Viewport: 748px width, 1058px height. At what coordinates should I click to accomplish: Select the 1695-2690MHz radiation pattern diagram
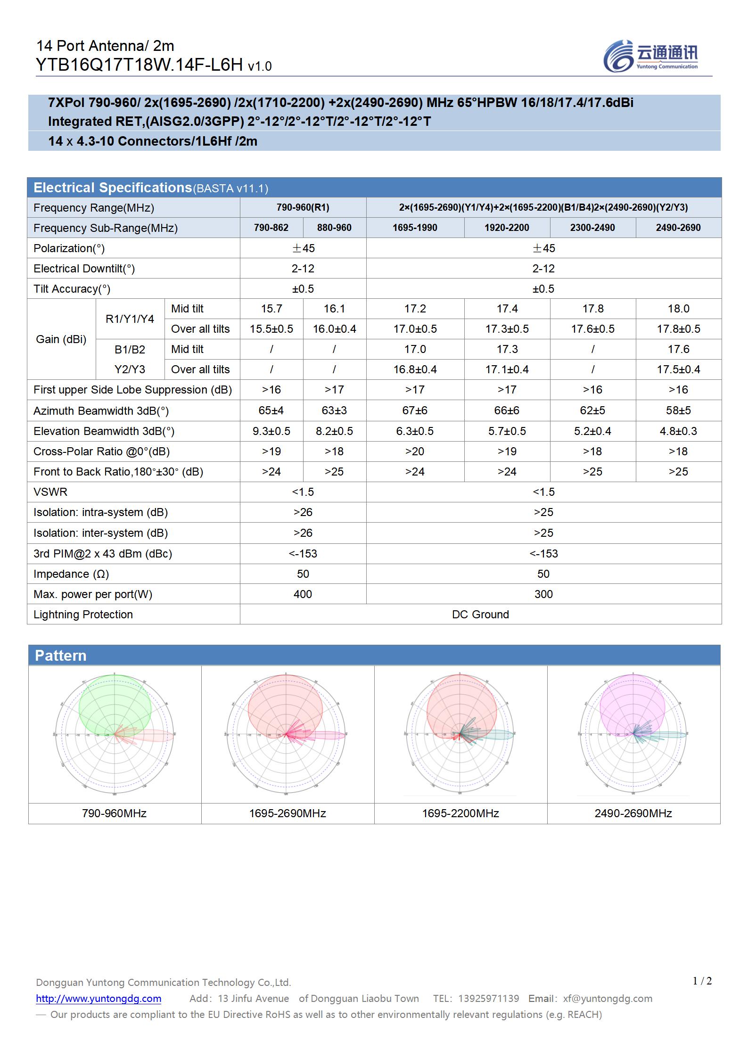tap(287, 734)
